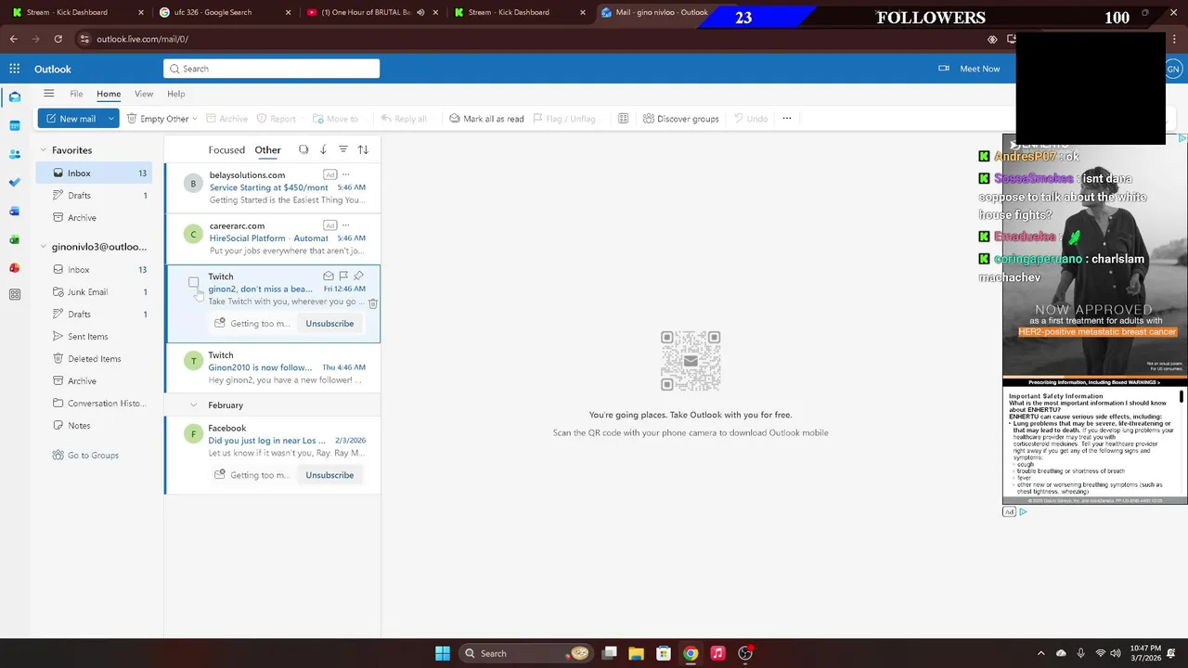The image size is (1188, 668).
Task: Unsubscribe from the Facebook email
Action: [329, 475]
